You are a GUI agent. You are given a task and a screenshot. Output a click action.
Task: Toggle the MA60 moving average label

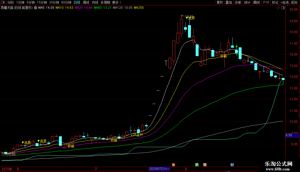pos(102,8)
